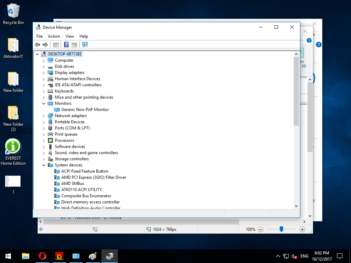Click Device Manager scroll down arrow

(296, 206)
